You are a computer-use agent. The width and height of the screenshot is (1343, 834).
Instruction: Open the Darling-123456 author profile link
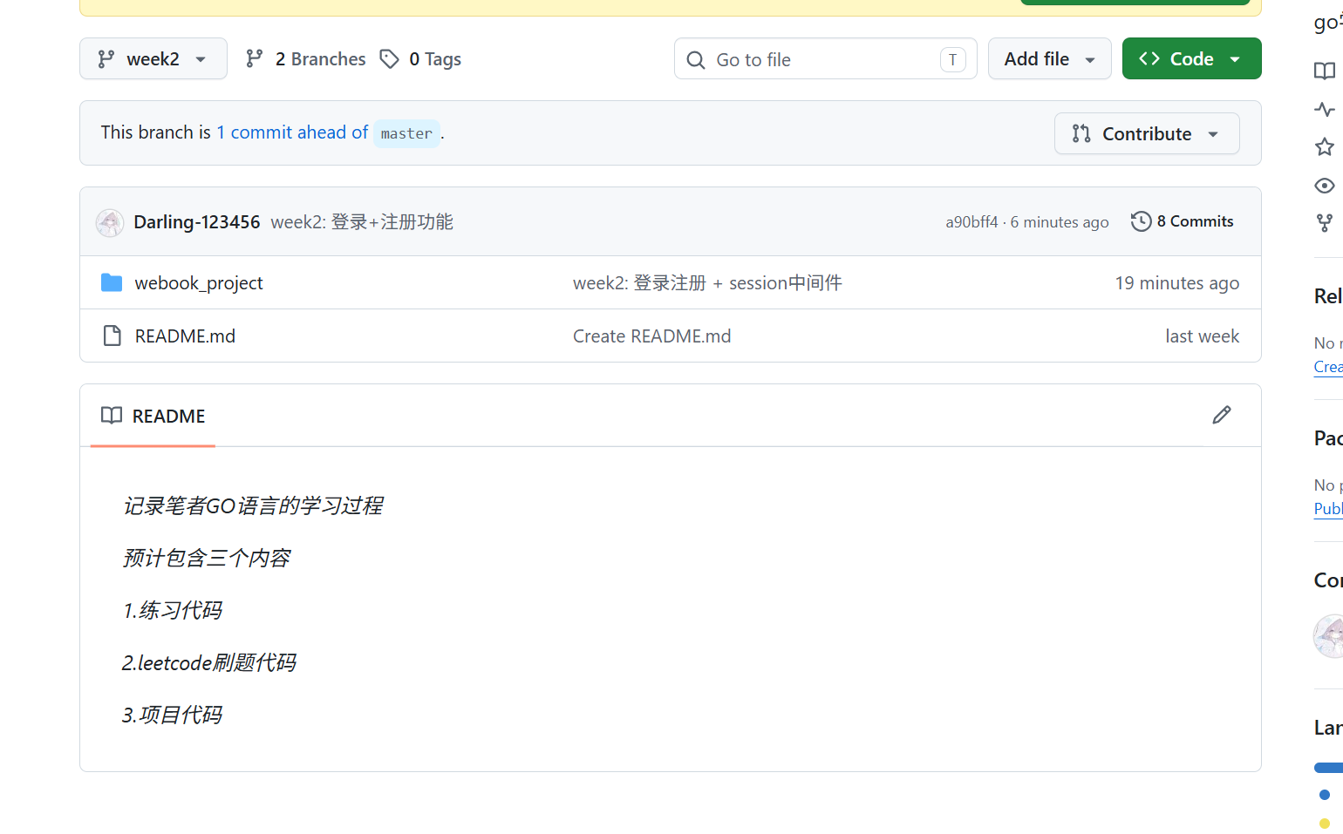point(197,222)
